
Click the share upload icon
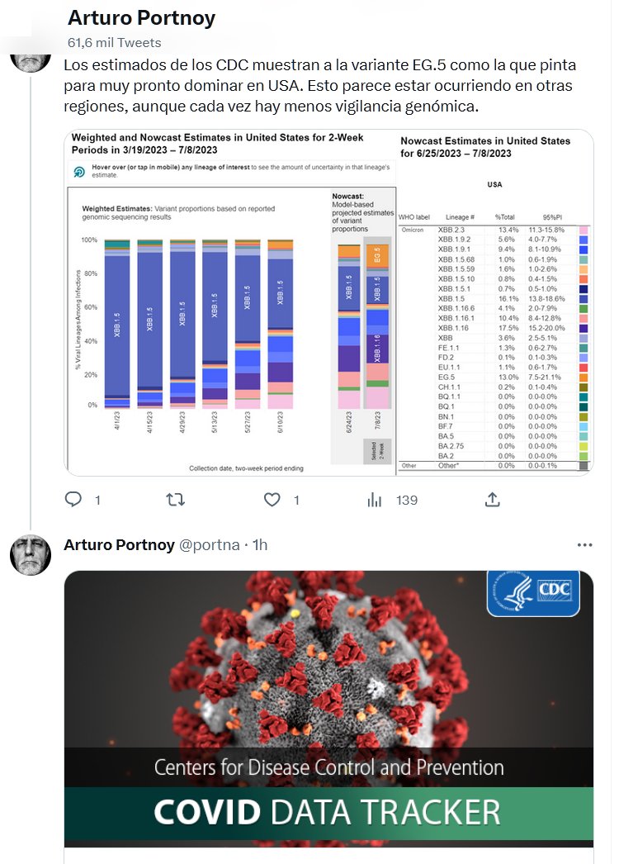tap(492, 500)
